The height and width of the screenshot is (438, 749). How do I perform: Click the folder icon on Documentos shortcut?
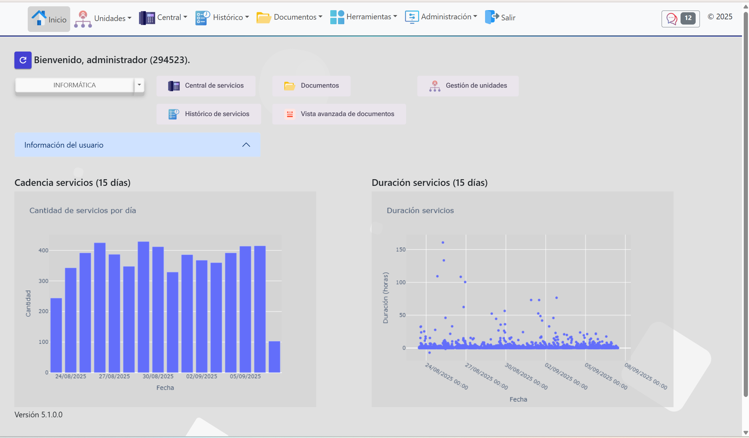pyautogui.click(x=289, y=86)
